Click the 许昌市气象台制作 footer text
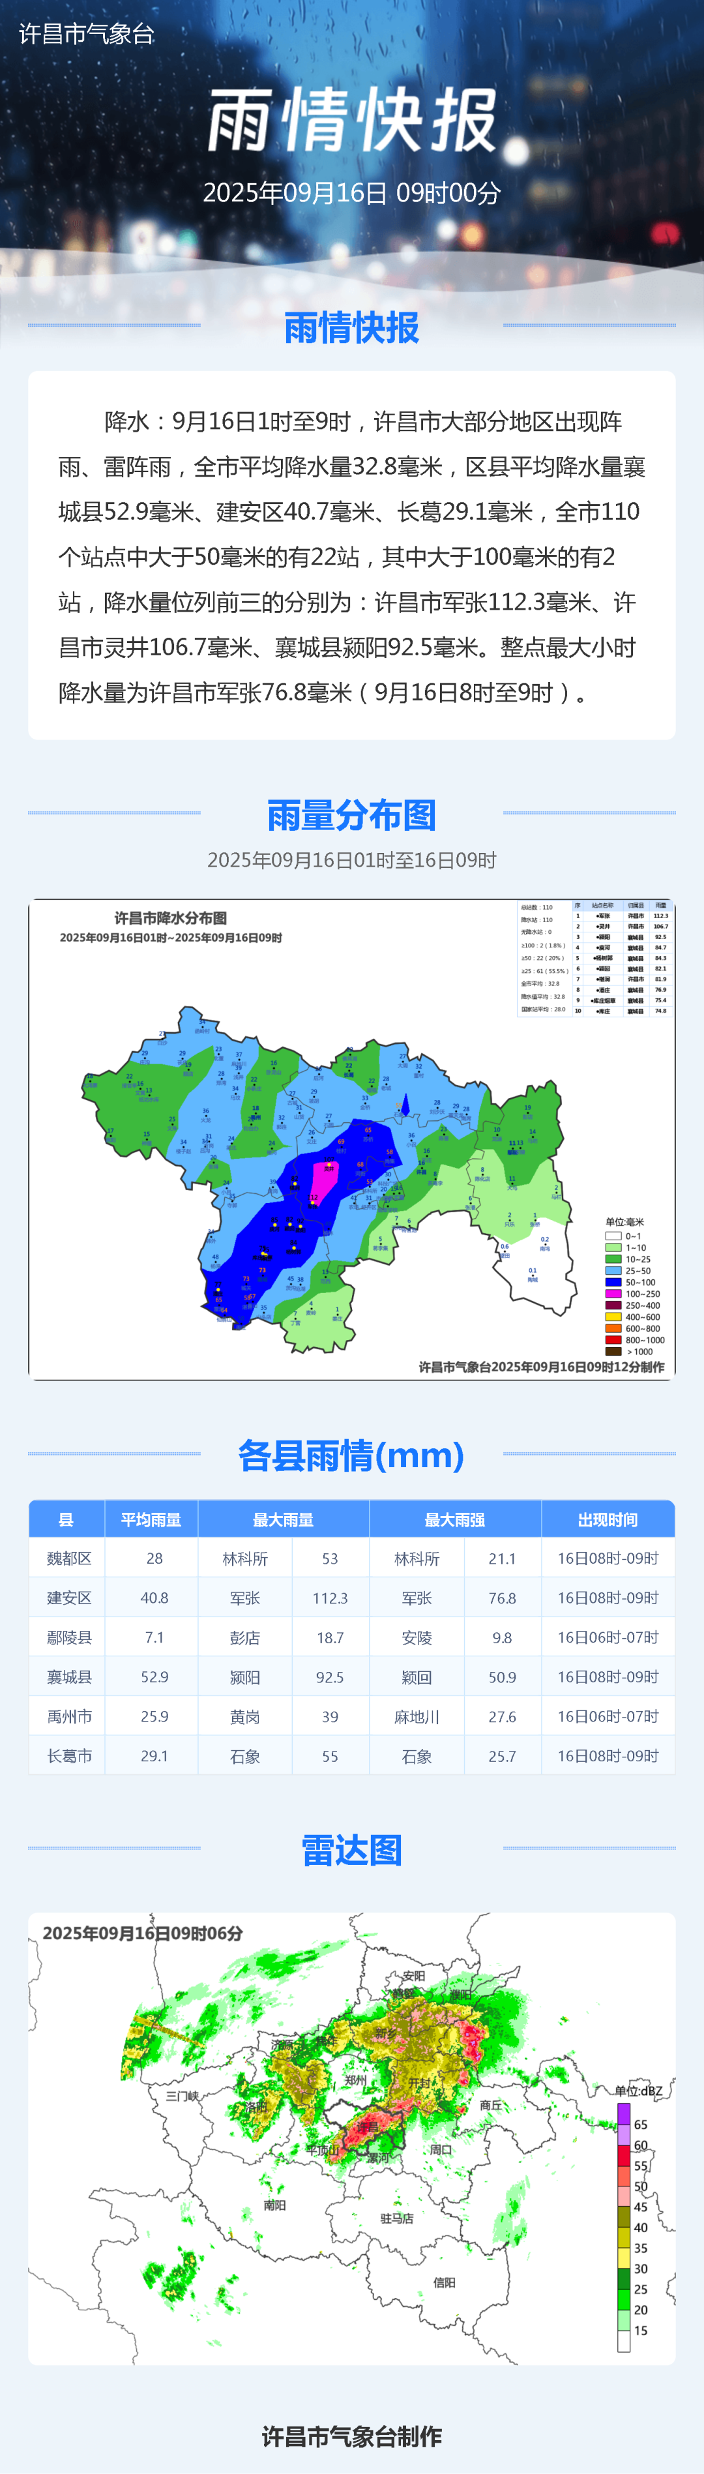This screenshot has height=2474, width=704. [x=351, y=2436]
